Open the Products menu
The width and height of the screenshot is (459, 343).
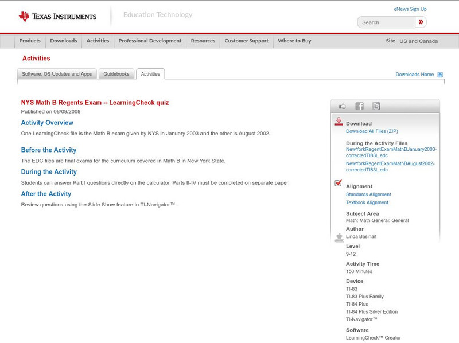[x=30, y=41]
